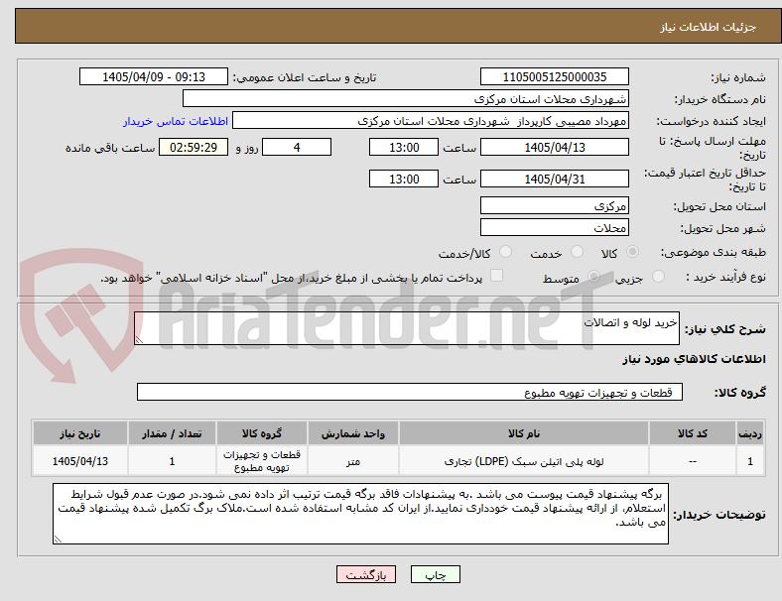The image size is (782, 601).
Task: Click the price validity 13:00 time field
Action: 404,179
